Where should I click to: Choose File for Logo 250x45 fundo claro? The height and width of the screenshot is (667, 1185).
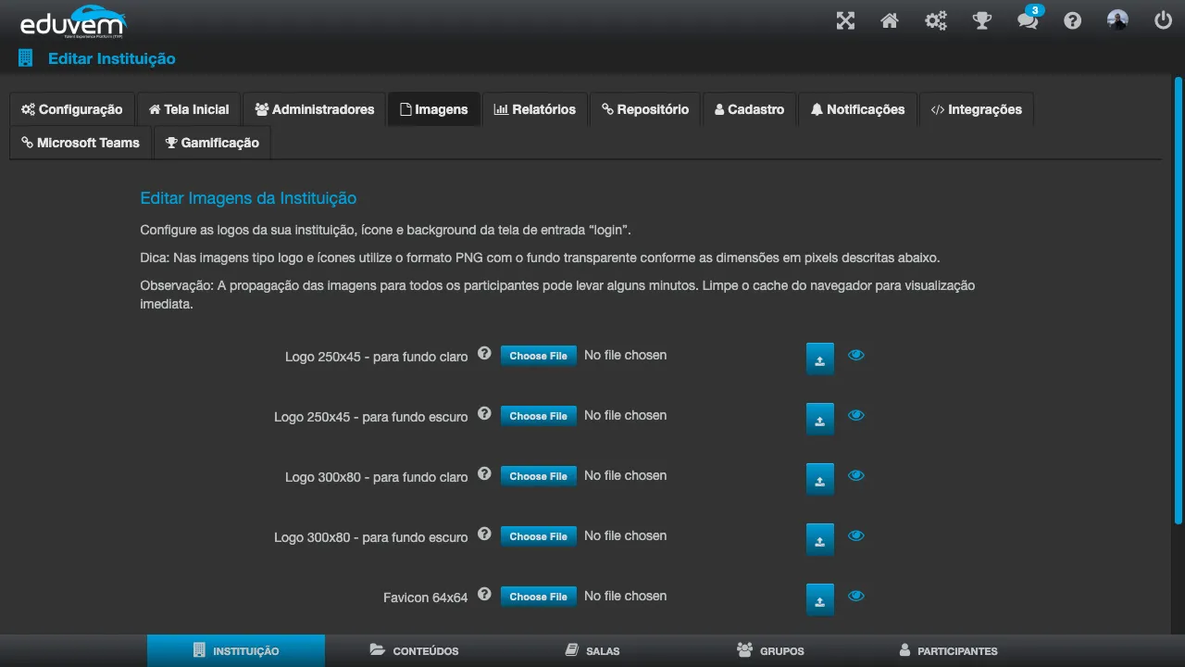pos(539,356)
